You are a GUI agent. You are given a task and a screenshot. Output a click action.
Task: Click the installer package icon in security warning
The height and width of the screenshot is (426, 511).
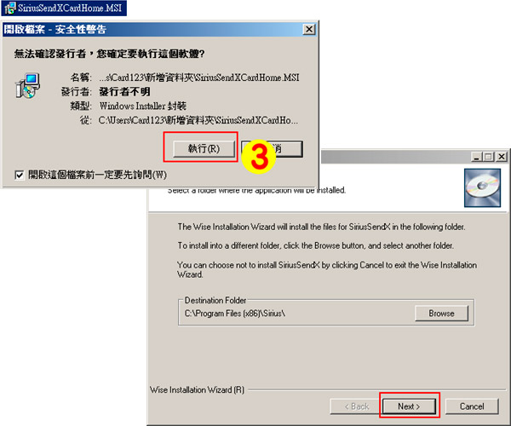28,86
